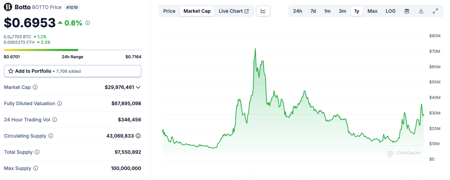Open the Total Supply info icon
The image size is (450, 180).
click(37, 152)
